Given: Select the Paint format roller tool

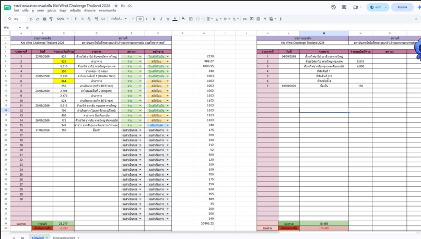Looking at the screenshot, I should click(51, 19).
